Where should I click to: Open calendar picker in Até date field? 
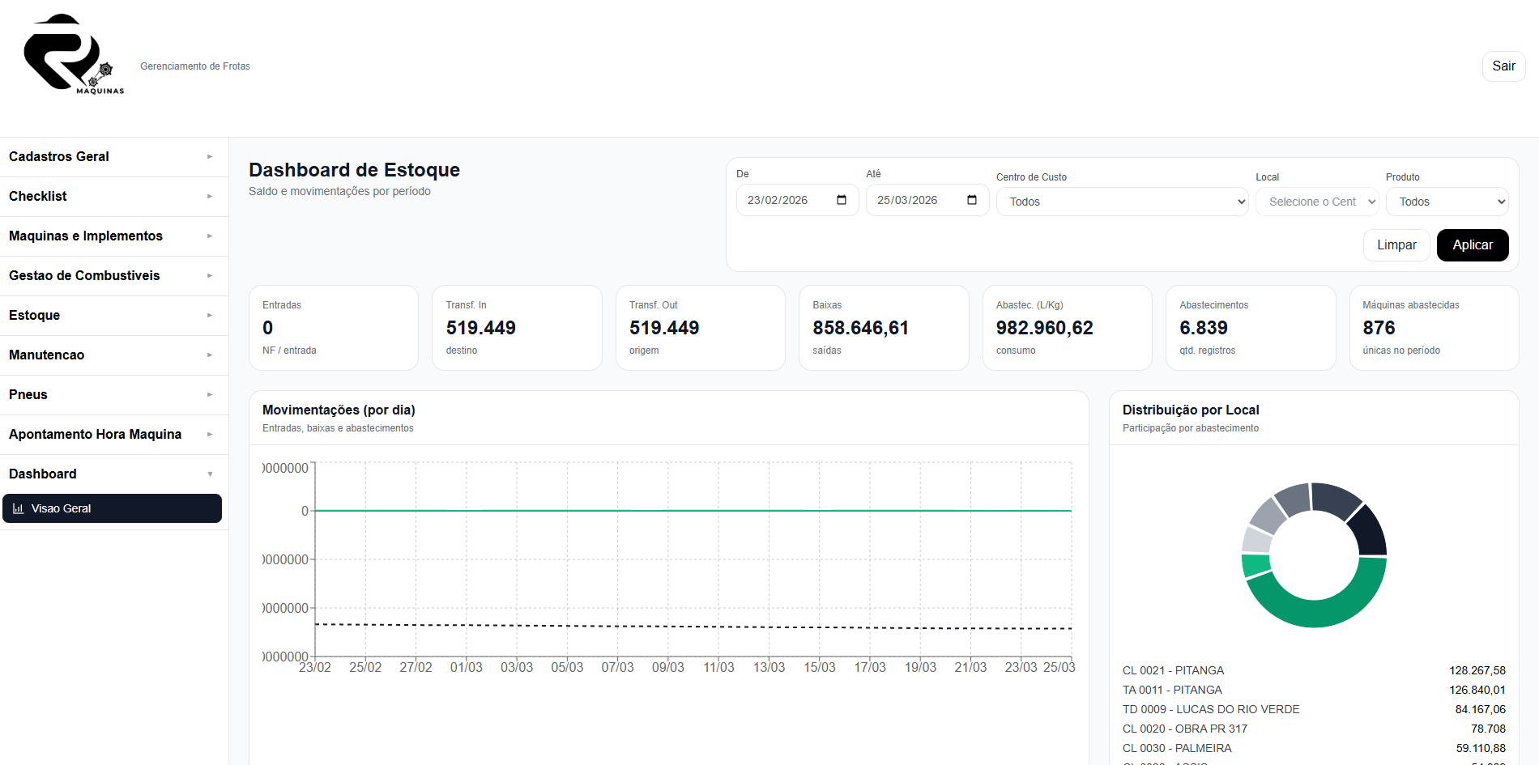tap(972, 200)
